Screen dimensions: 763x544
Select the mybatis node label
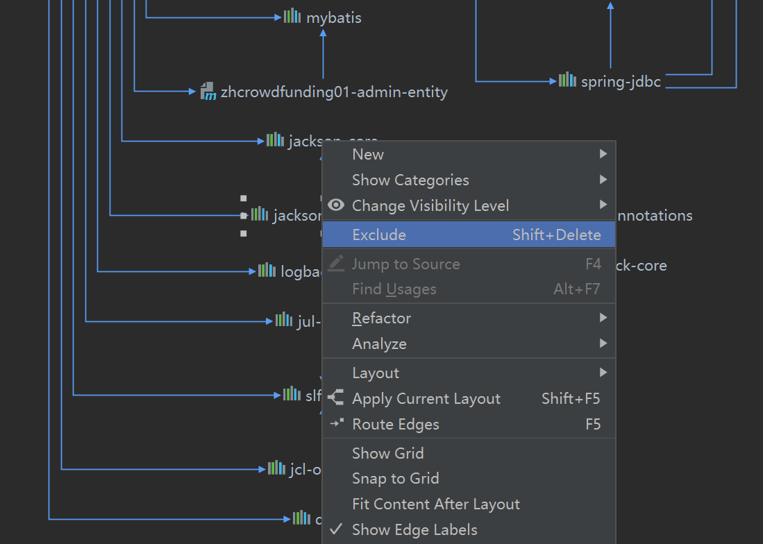pyautogui.click(x=334, y=18)
